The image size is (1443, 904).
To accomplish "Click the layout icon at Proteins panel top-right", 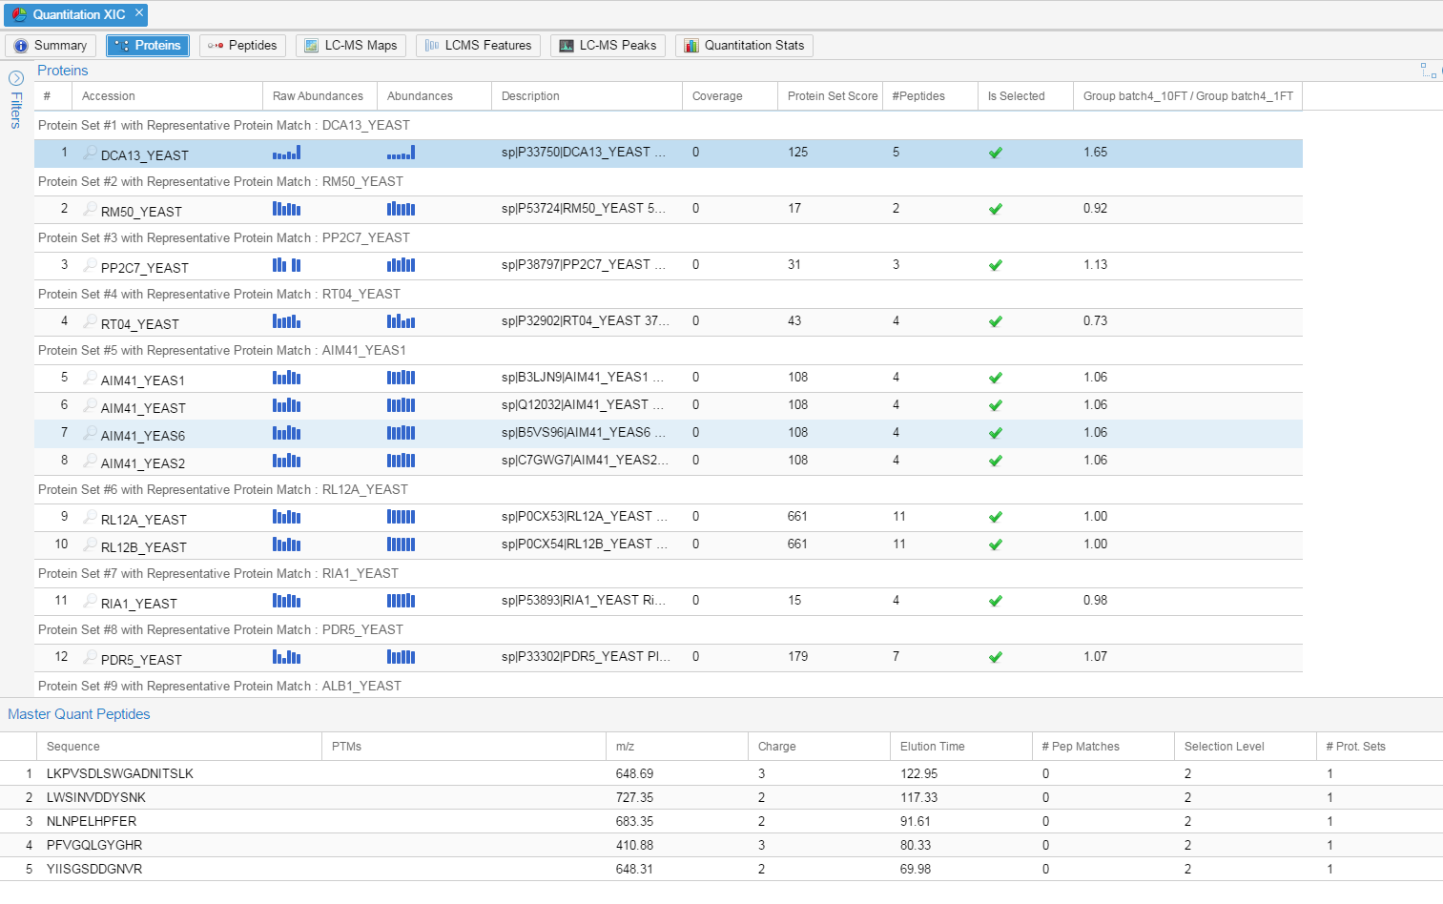I will click(1428, 71).
